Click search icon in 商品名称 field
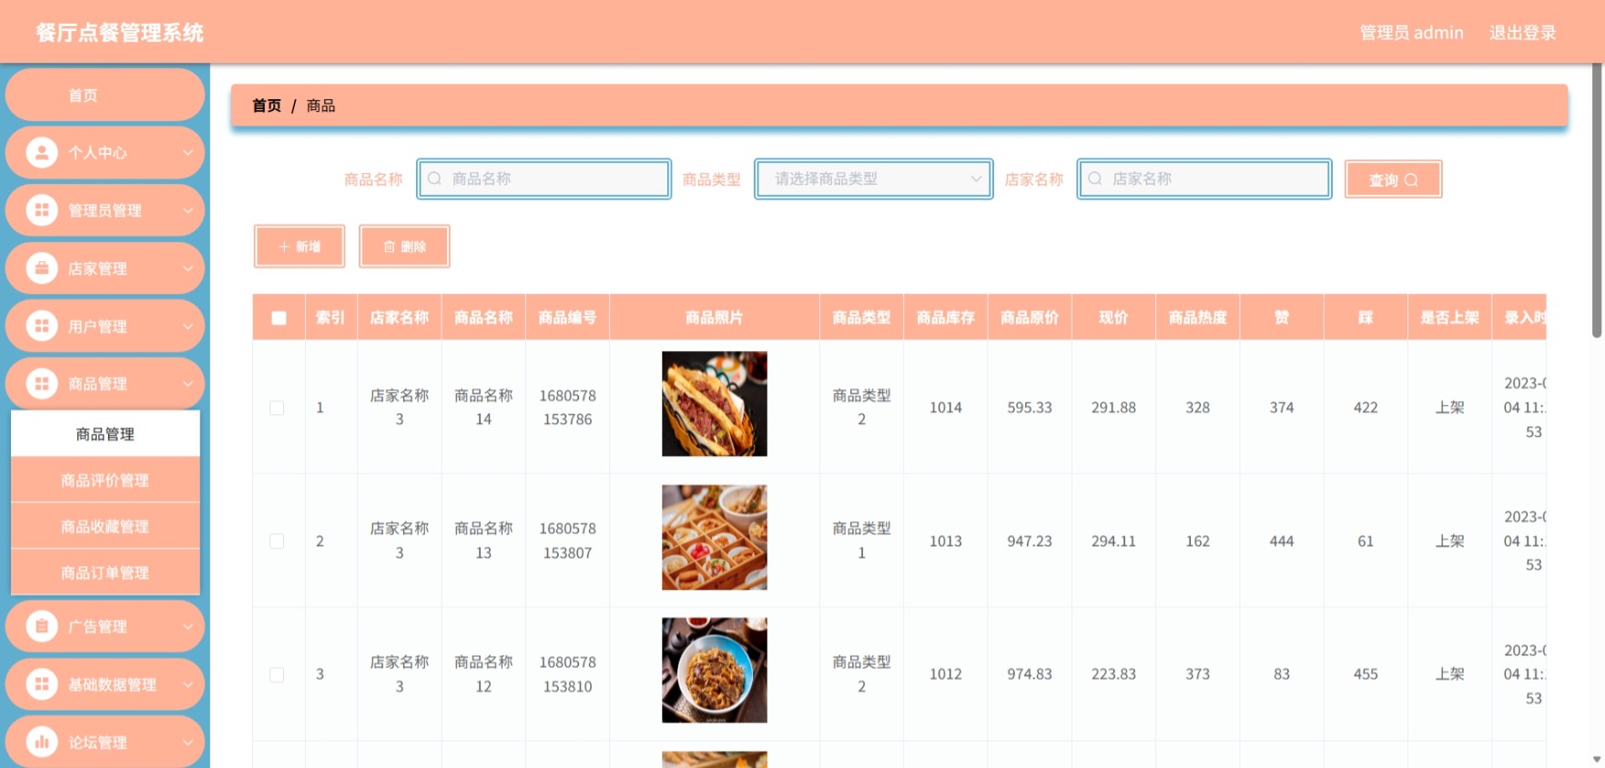Image resolution: width=1605 pixels, height=768 pixels. point(434,178)
